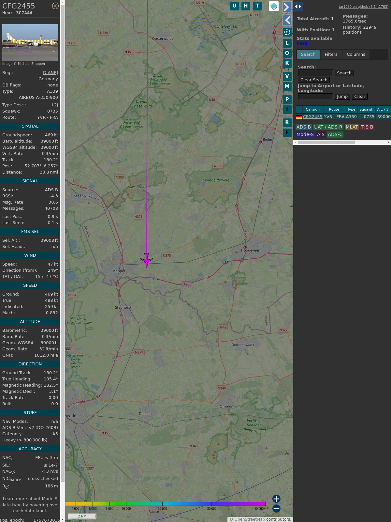The height and width of the screenshot is (522, 391).
Task: Toggle the I map button
Action: (x=287, y=109)
